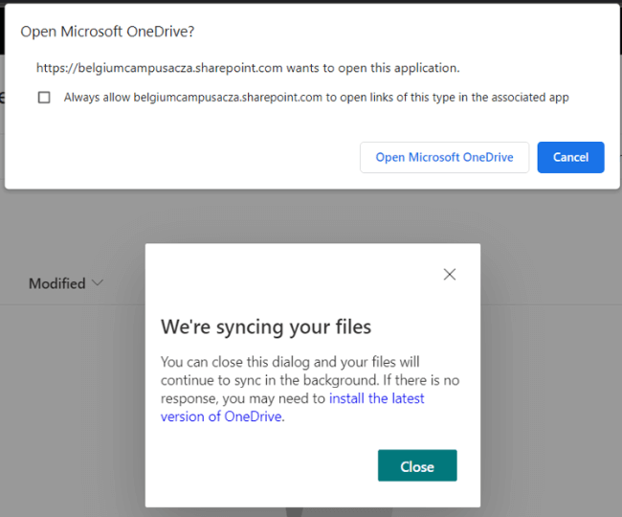Click the We're syncing your files heading
This screenshot has height=517, width=622.
(265, 326)
